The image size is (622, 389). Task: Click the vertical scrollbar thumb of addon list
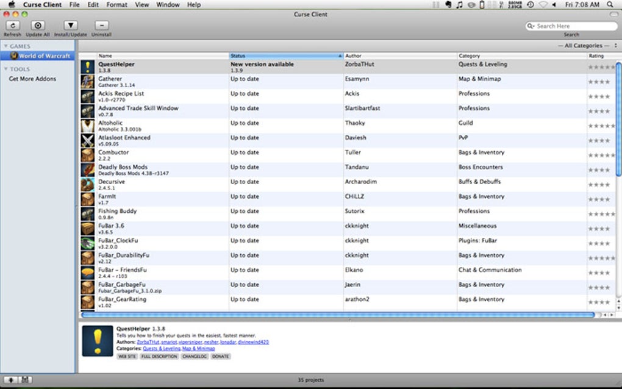pos(618,119)
